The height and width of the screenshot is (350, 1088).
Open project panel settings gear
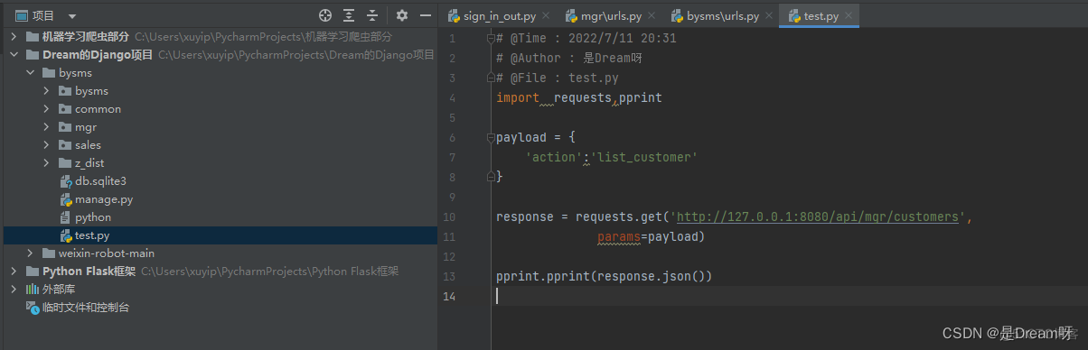point(402,15)
